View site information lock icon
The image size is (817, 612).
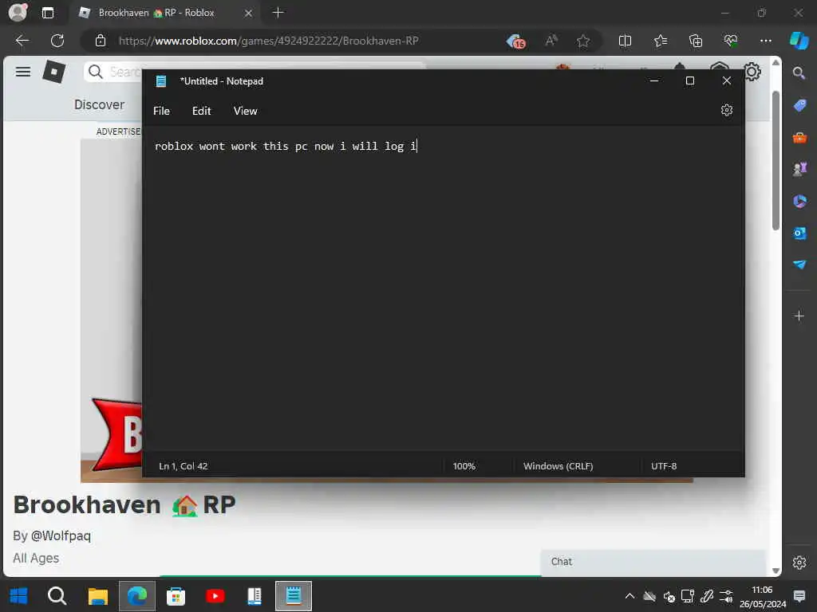pyautogui.click(x=101, y=41)
